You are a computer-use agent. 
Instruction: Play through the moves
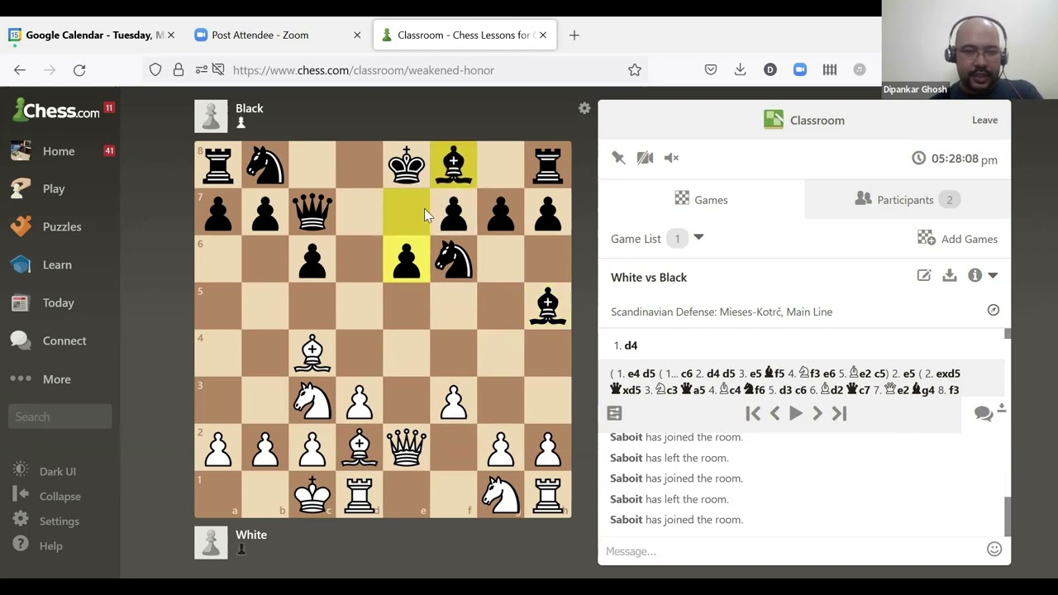tap(796, 414)
